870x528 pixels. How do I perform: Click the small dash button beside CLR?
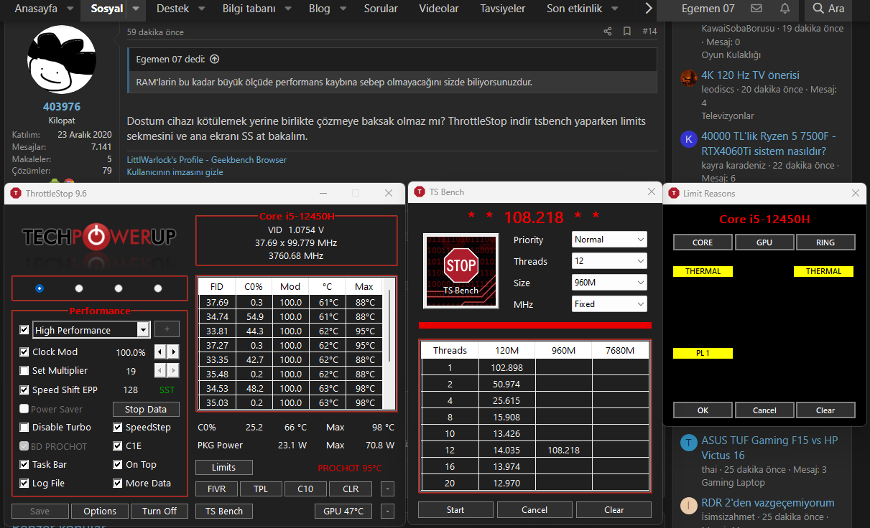click(x=387, y=489)
